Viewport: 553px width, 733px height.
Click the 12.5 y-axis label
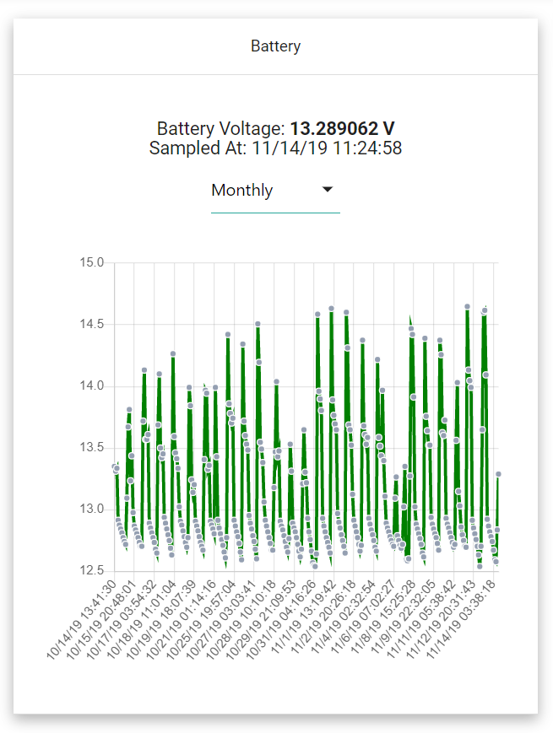pyautogui.click(x=92, y=570)
